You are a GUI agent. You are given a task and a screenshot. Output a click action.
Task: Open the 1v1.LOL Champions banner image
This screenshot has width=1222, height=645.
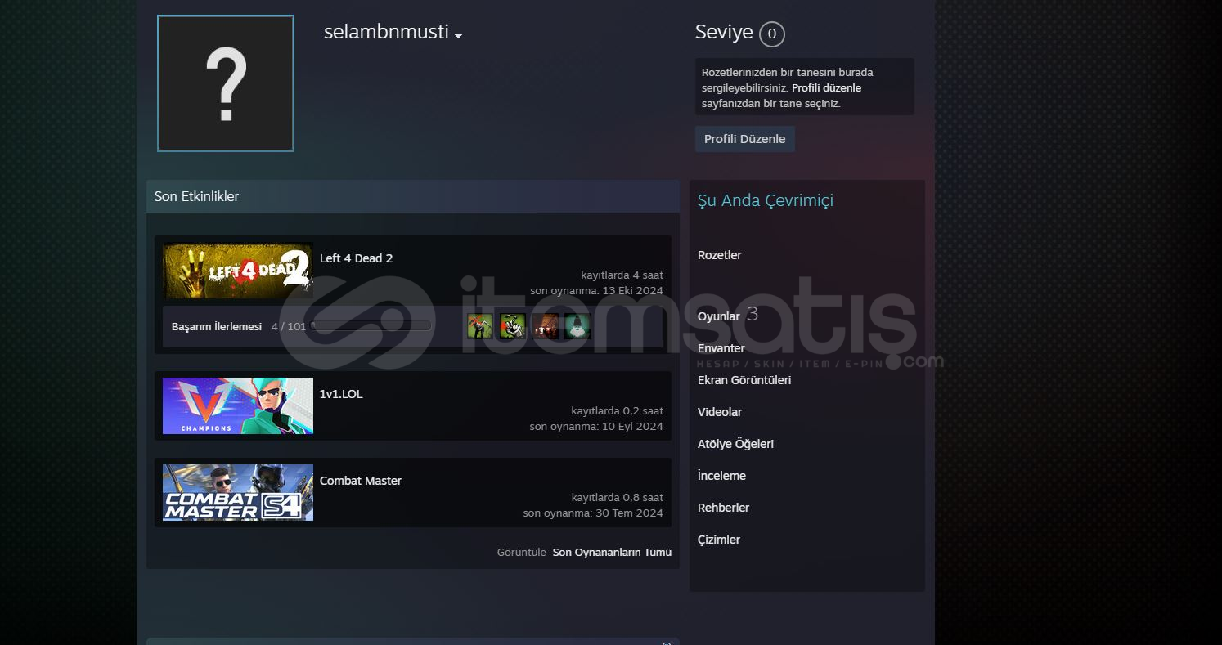point(238,405)
